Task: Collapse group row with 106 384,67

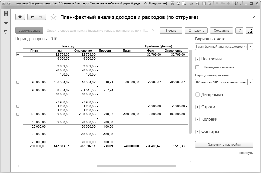Action: [x=18, y=82]
